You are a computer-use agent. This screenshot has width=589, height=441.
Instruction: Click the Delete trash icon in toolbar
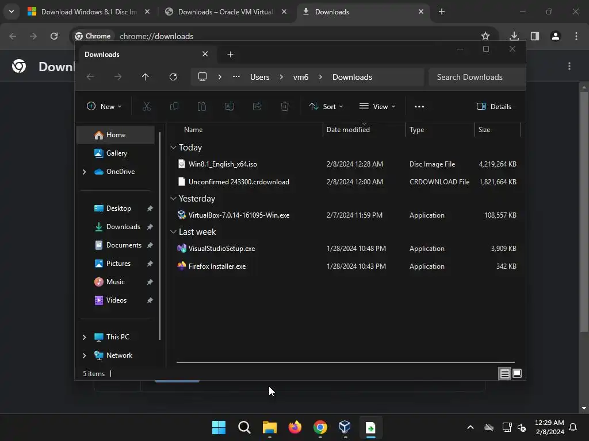(285, 106)
